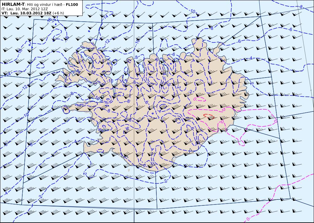Click the 'VT: Lau. 10.03.2012 18Z' valid time

[26, 13]
